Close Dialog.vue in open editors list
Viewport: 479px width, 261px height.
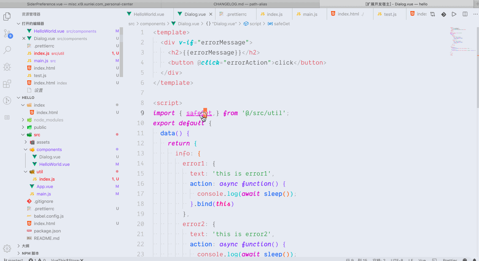click(x=24, y=38)
